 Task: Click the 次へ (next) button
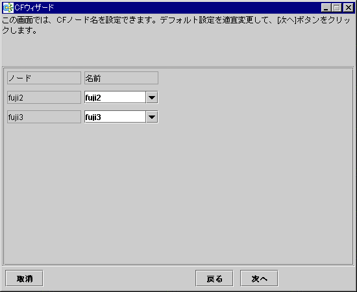(x=259, y=278)
